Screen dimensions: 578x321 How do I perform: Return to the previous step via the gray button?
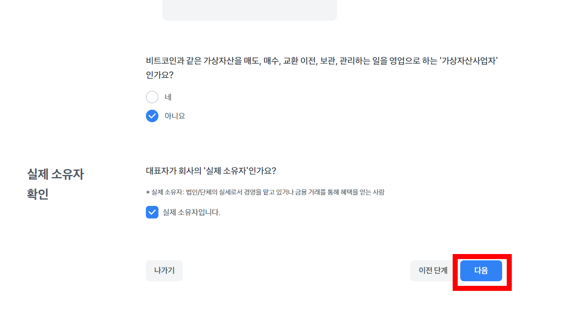433,271
